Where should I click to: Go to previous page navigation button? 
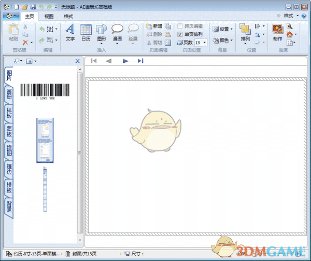click(109, 61)
